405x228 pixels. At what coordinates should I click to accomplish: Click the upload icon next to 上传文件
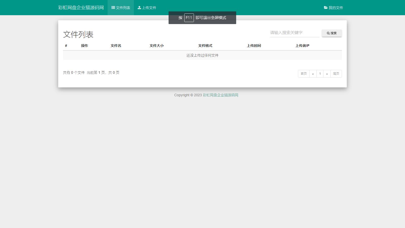tap(139, 8)
